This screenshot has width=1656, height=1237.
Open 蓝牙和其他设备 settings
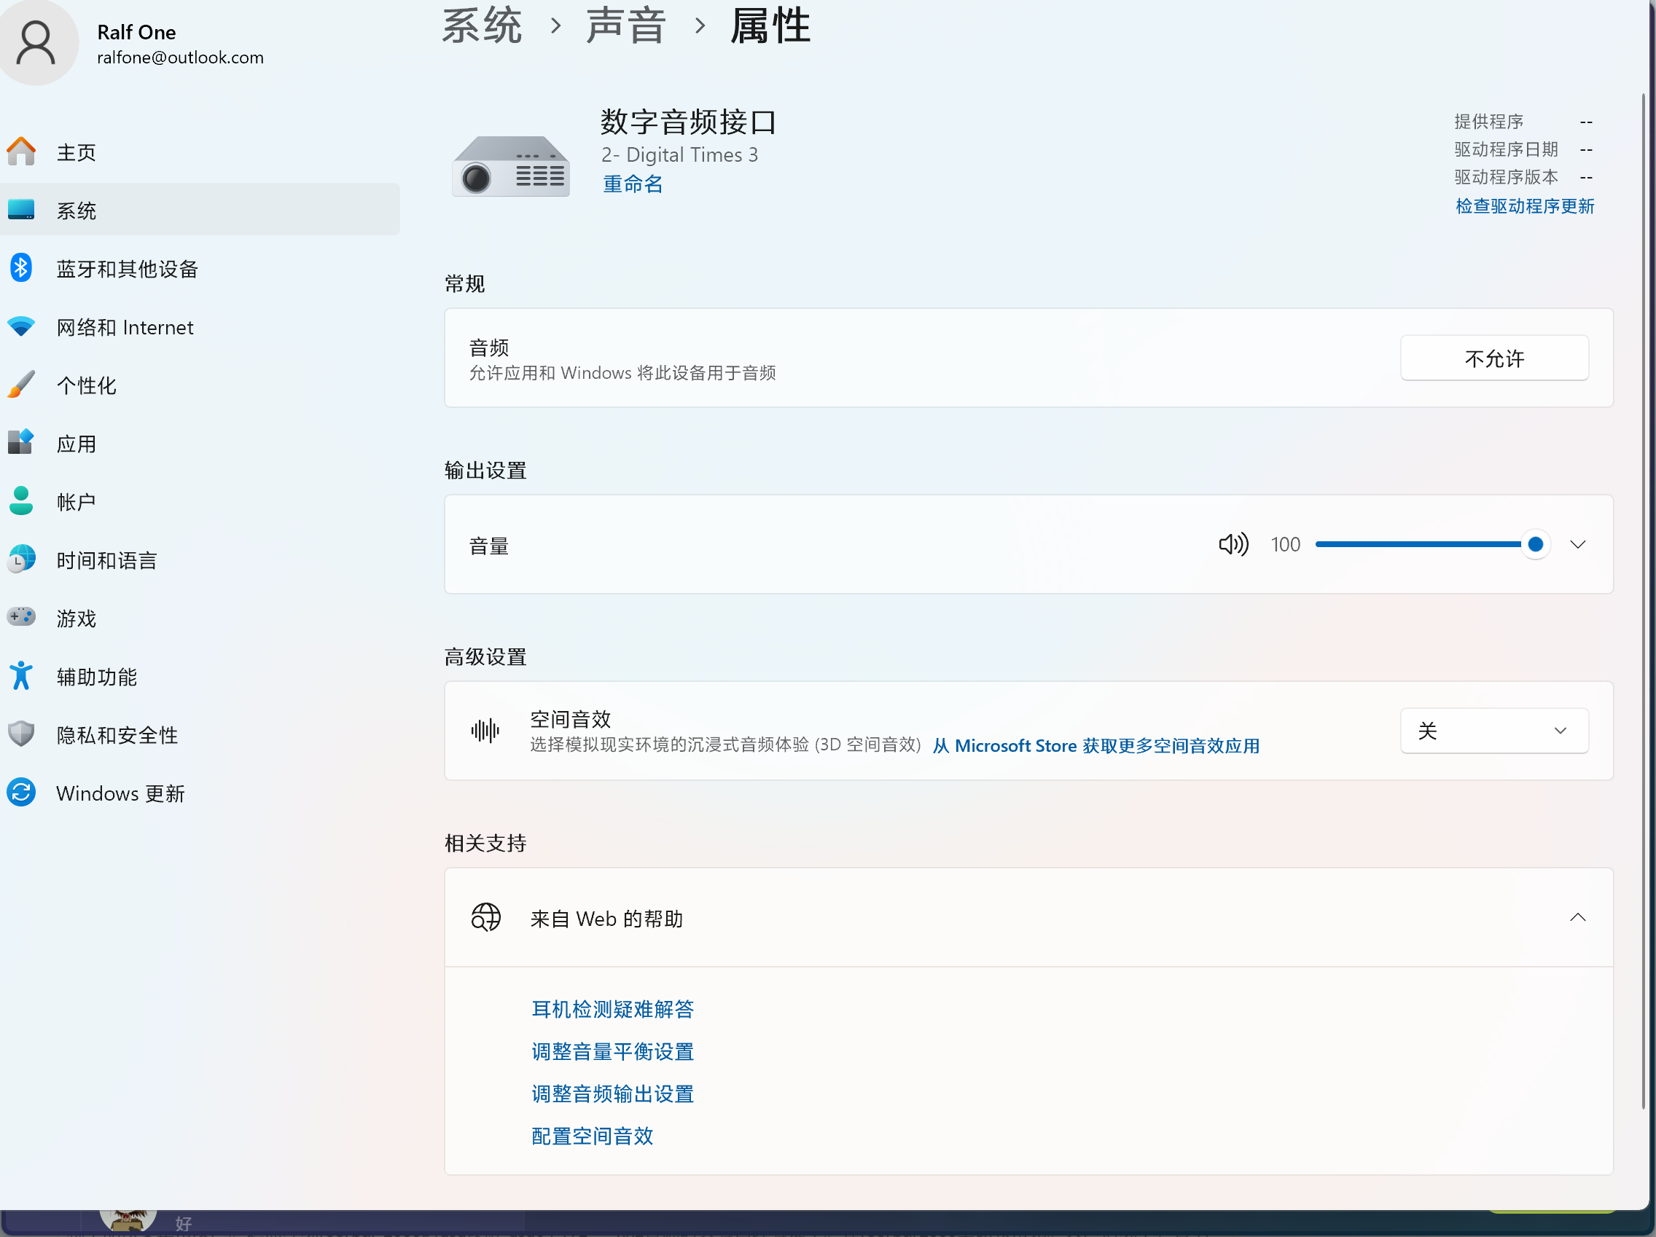[126, 269]
